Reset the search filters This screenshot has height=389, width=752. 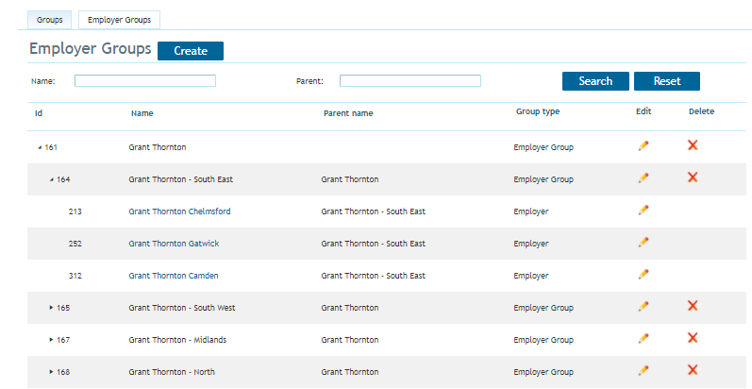(x=667, y=81)
